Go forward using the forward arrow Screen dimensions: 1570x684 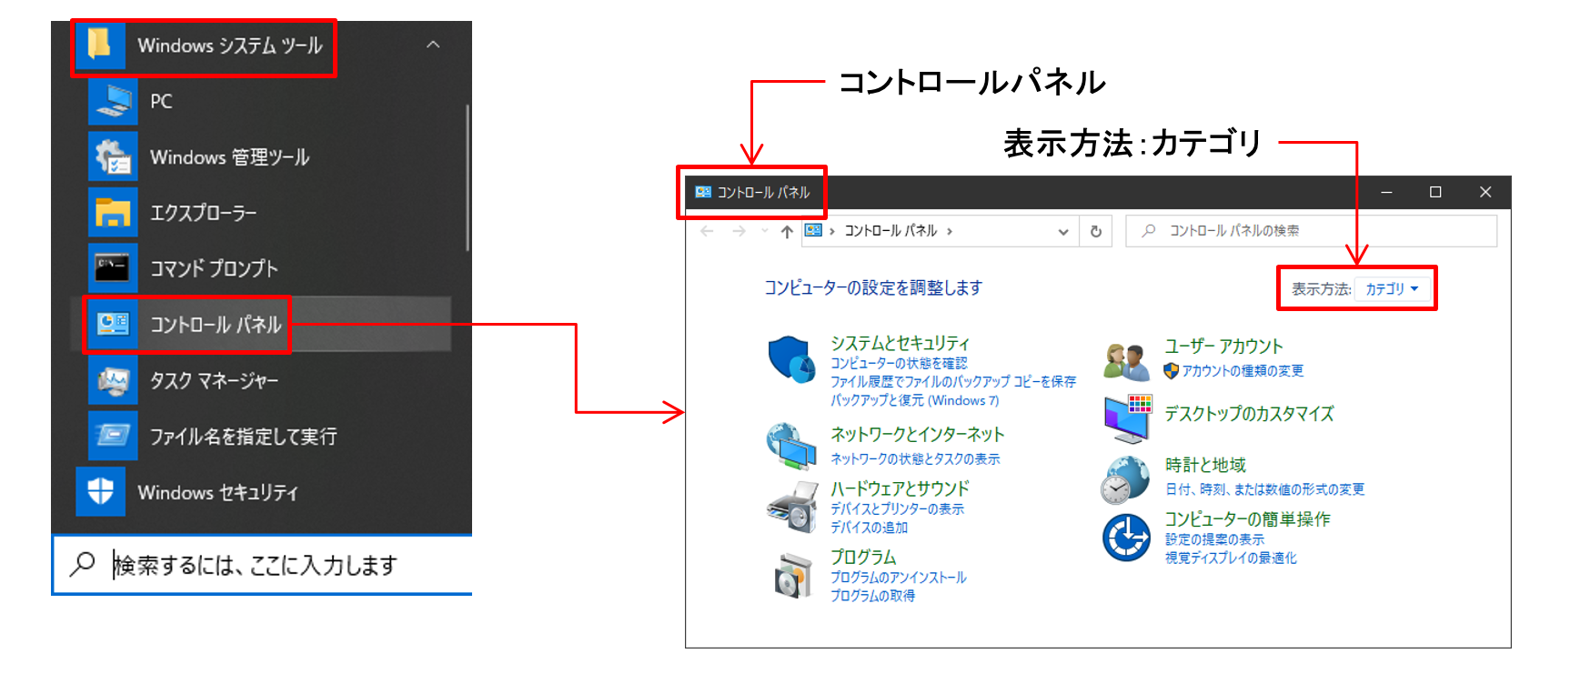tap(739, 231)
